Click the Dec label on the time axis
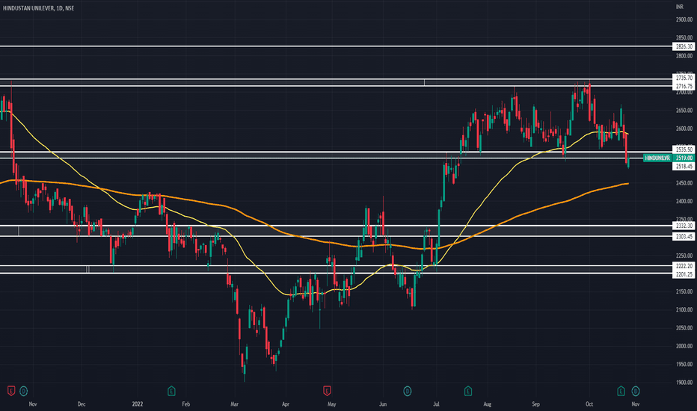Image resolution: width=697 pixels, height=411 pixels. coord(81,404)
